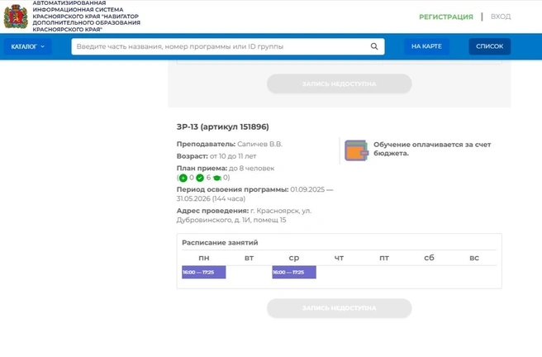This screenshot has width=542, height=357.
Task: Click the пт column header
Action: click(384, 258)
